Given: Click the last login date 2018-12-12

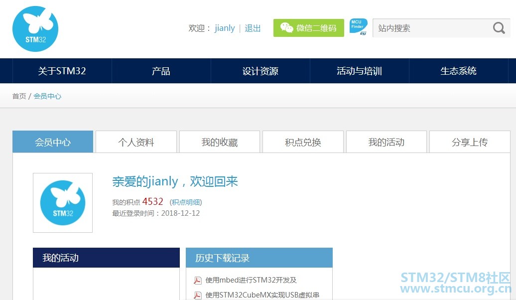Looking at the screenshot, I should pyautogui.click(x=180, y=213).
